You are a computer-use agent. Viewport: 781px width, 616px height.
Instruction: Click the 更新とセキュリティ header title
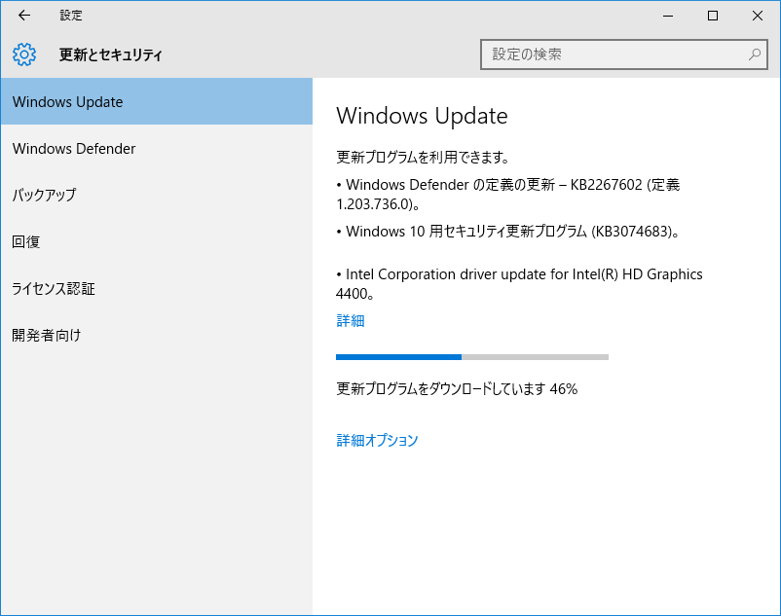click(111, 54)
